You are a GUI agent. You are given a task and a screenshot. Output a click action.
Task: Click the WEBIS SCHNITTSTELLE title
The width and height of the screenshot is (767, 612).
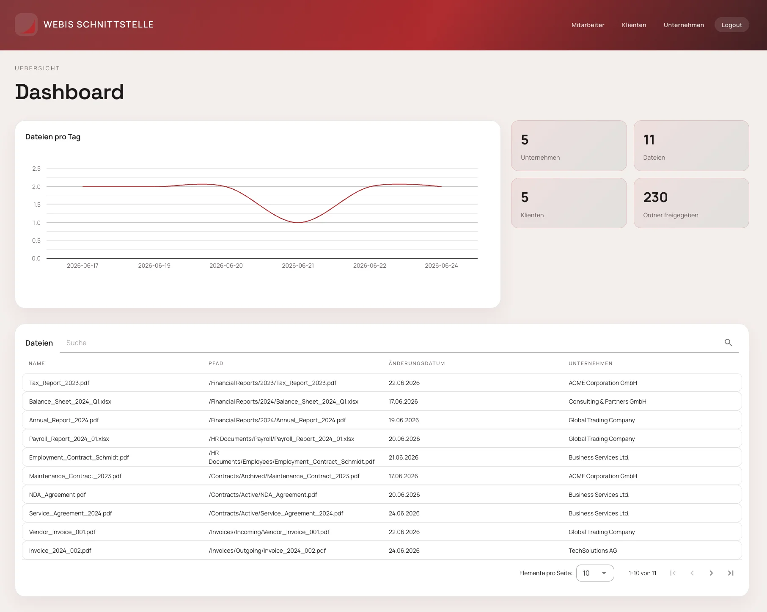(99, 25)
